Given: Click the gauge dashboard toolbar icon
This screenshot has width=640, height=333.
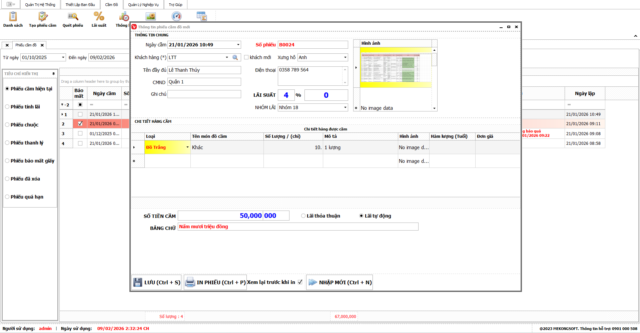Looking at the screenshot, I should (x=176, y=16).
